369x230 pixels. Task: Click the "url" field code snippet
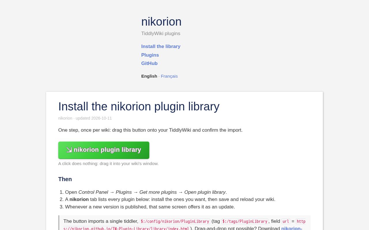286,221
